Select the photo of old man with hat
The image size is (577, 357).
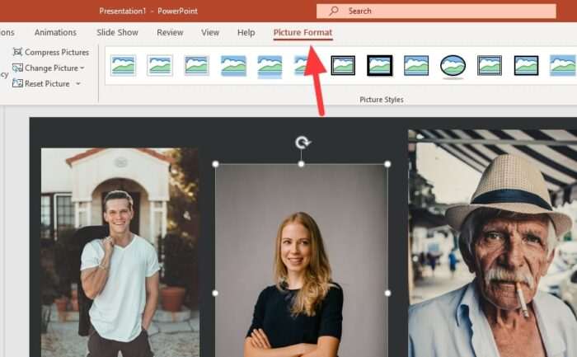pos(493,243)
